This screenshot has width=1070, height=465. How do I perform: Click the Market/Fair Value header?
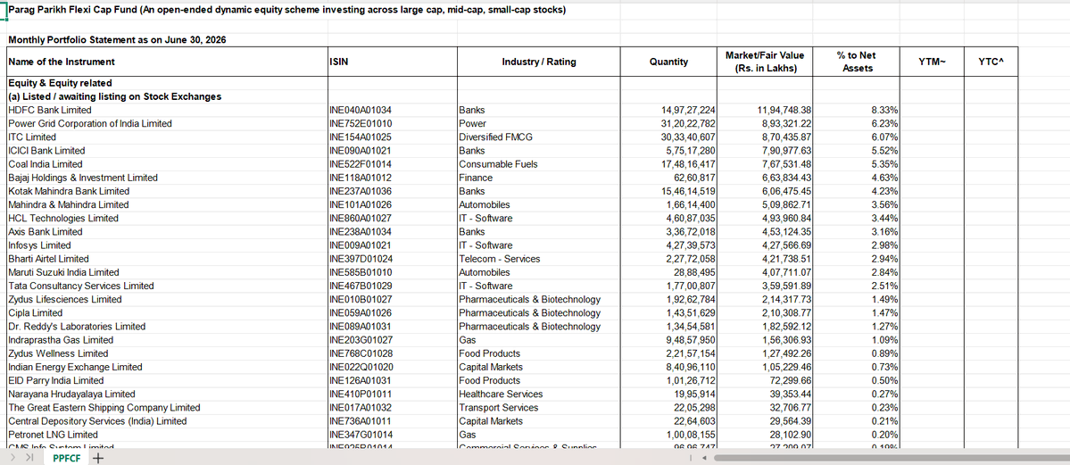click(x=765, y=62)
